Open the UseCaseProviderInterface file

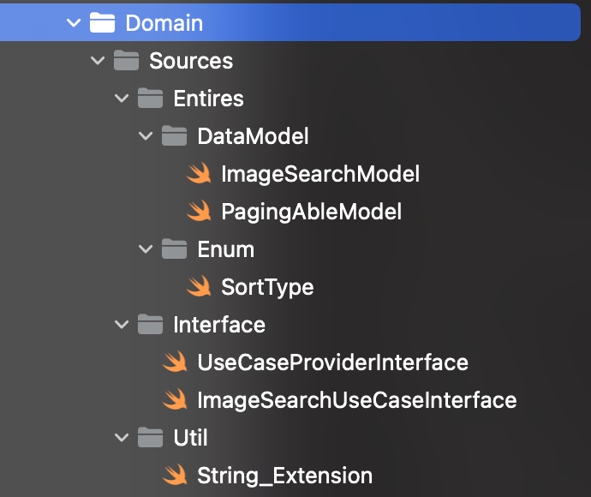click(333, 362)
